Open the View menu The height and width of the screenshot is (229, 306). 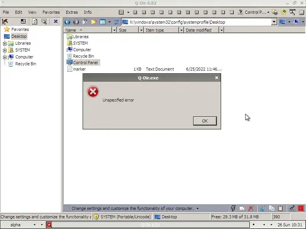[32, 12]
